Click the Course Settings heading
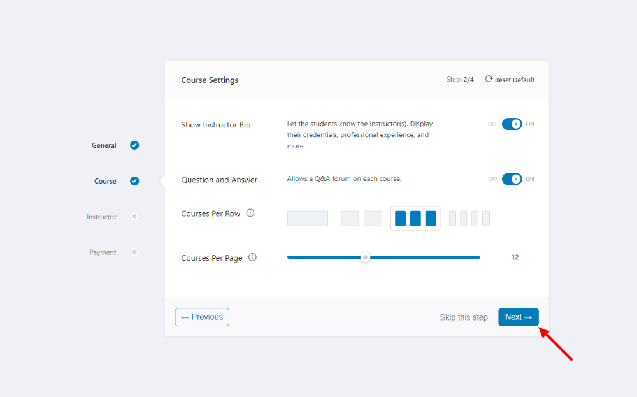Viewport: 637px width, 397px height. (210, 80)
